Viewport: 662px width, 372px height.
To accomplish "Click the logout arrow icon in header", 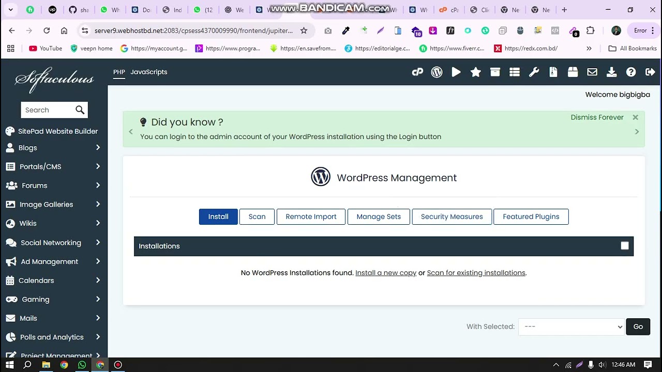I will [x=651, y=72].
